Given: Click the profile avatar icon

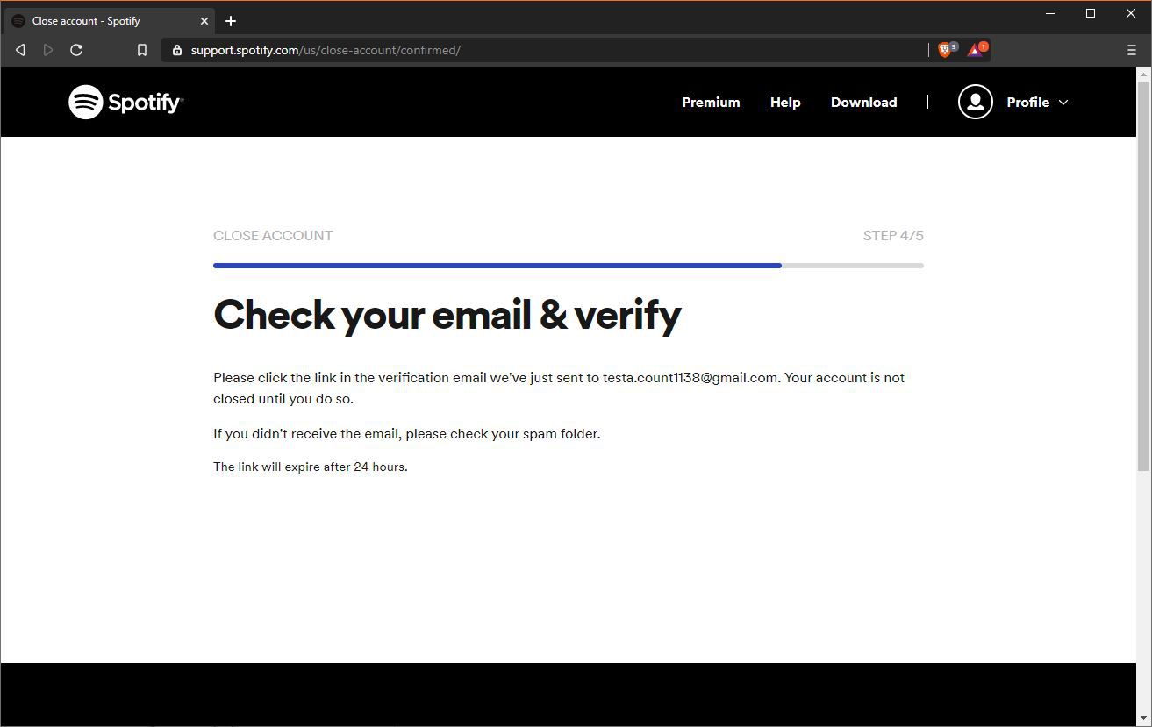Looking at the screenshot, I should tap(975, 103).
